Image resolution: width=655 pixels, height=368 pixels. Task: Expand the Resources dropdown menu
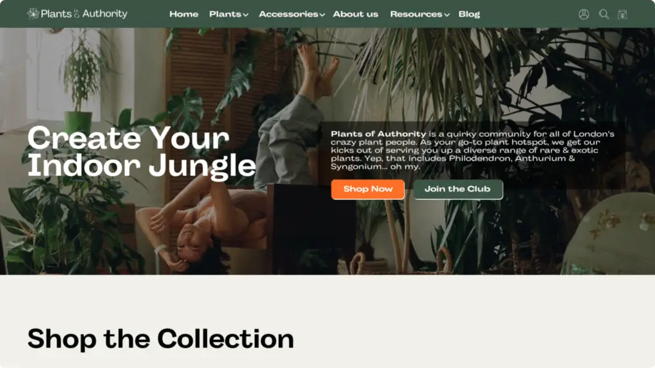tap(420, 14)
